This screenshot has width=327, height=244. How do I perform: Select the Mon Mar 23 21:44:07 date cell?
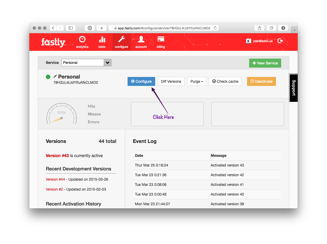pos(152,204)
